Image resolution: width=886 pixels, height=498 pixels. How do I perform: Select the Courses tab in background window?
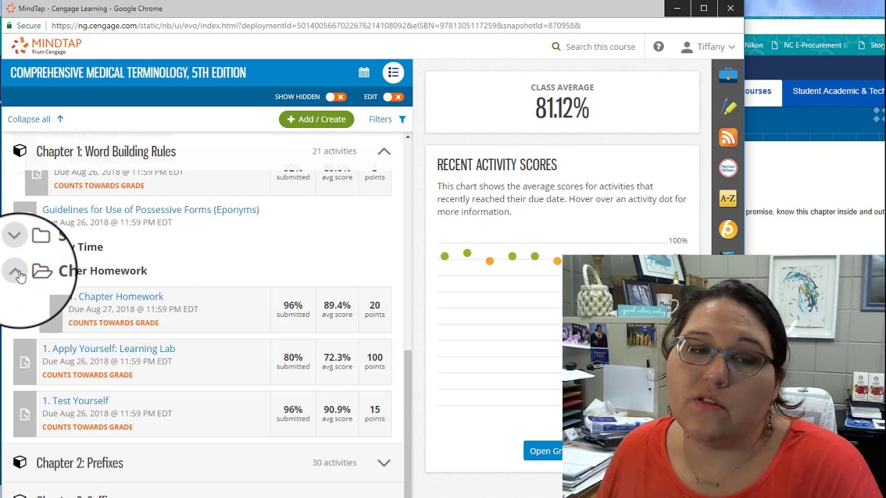click(763, 91)
